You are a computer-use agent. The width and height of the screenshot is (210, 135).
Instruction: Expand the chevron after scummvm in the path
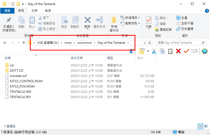(95, 43)
